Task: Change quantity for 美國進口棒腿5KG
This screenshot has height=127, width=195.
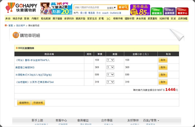Action: 110,67
